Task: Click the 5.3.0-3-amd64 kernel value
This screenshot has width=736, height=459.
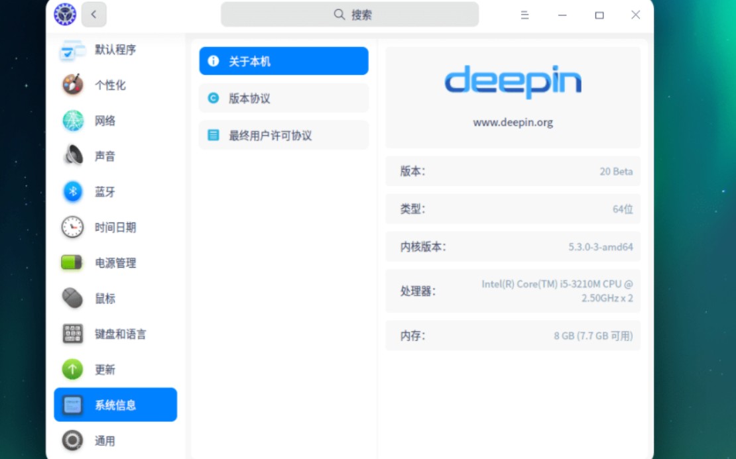Action: [600, 246]
